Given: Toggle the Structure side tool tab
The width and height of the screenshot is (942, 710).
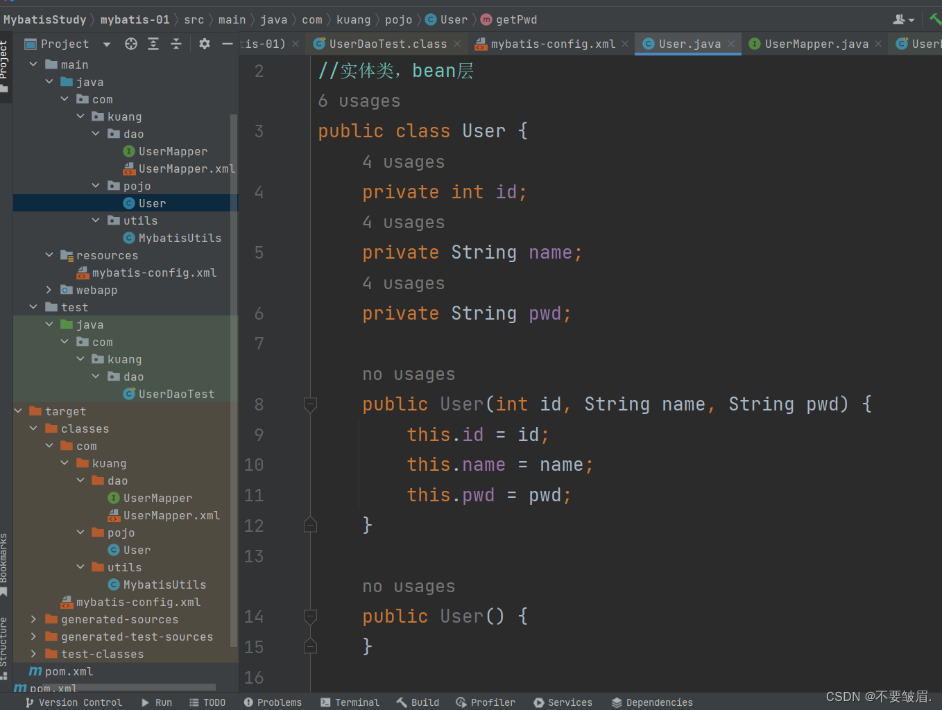Looking at the screenshot, I should (x=4, y=648).
